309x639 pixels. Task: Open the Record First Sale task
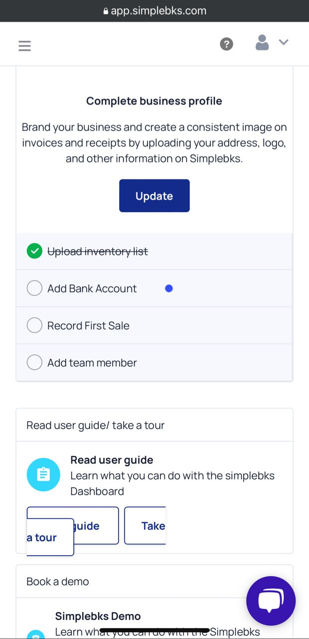[x=154, y=325]
